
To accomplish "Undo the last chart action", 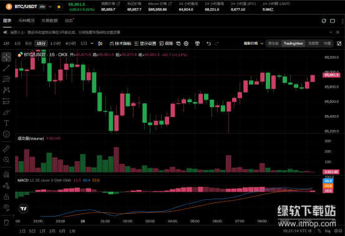I will [209, 44].
